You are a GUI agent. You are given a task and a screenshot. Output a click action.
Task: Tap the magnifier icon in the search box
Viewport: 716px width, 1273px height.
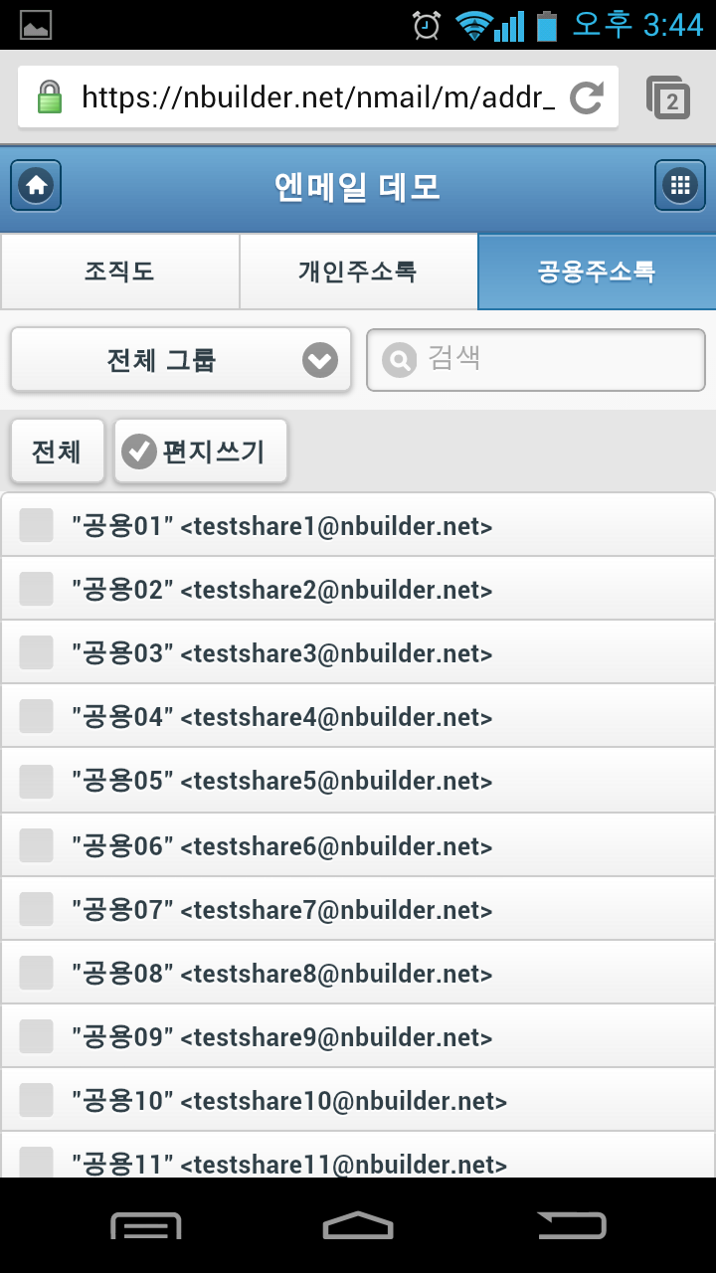pyautogui.click(x=400, y=360)
